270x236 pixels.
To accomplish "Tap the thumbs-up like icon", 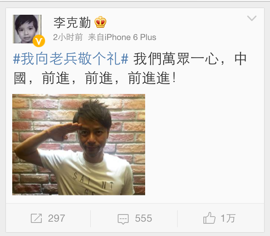I will [209, 218].
